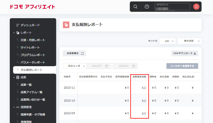
Task: Open the 2023/11 成果確定金額 ¥0 link
Action: tap(144, 88)
